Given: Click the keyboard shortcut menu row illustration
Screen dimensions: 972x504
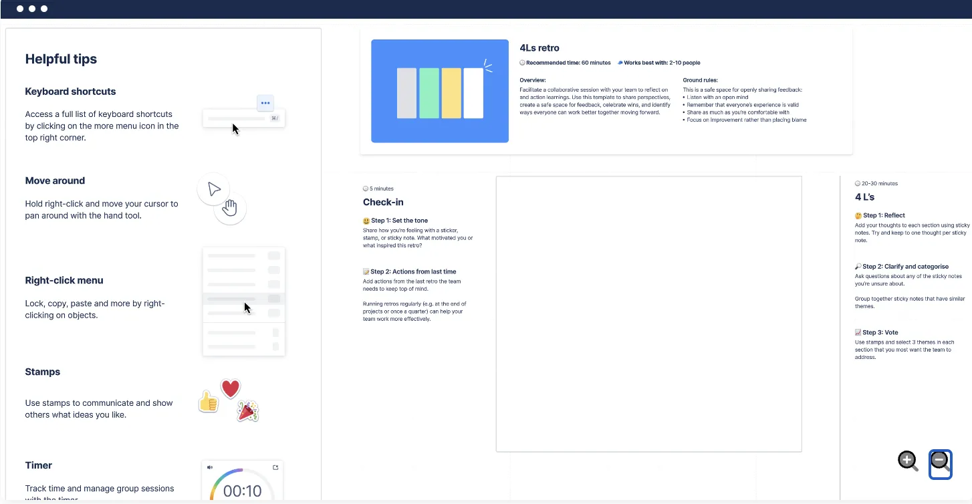Looking at the screenshot, I should [x=244, y=118].
